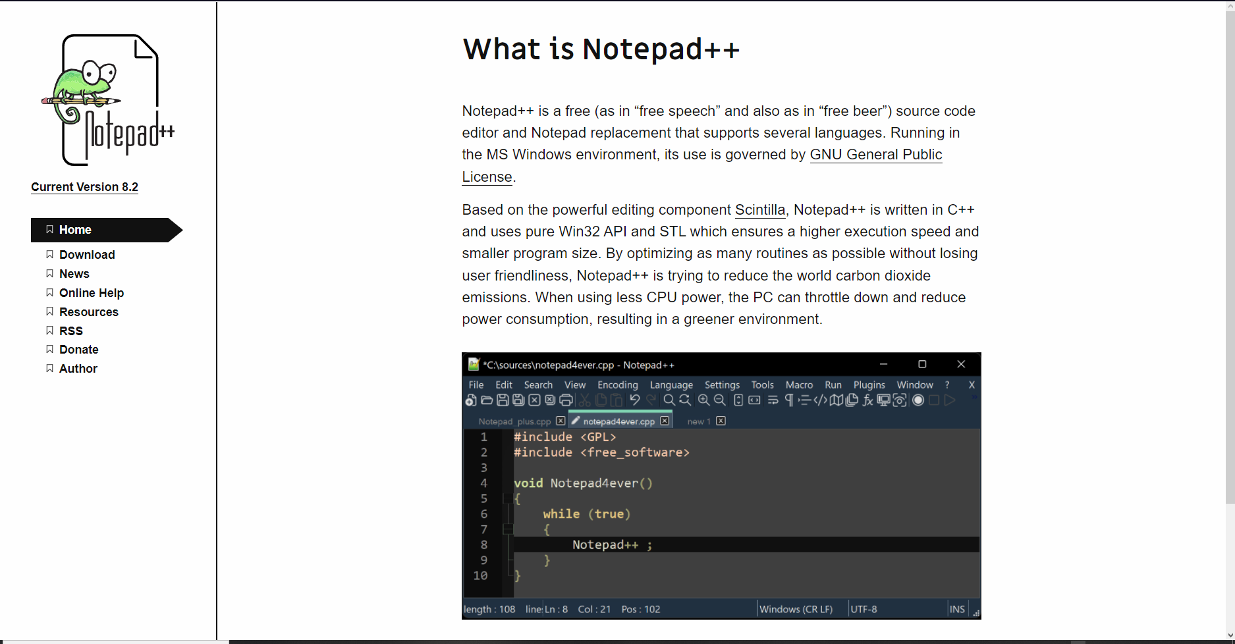
Task: Click the Undo arrow icon
Action: pyautogui.click(x=635, y=400)
